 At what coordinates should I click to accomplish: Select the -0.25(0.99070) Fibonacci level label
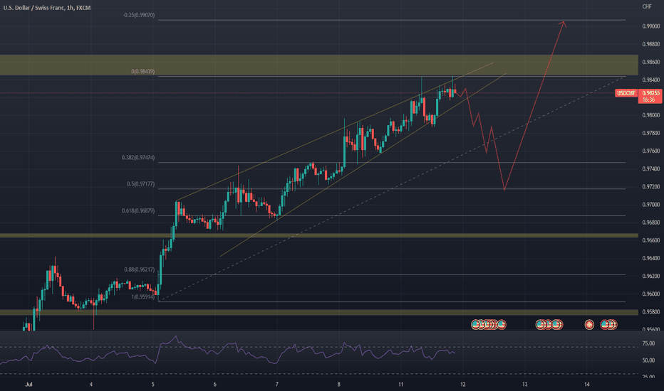click(x=139, y=15)
